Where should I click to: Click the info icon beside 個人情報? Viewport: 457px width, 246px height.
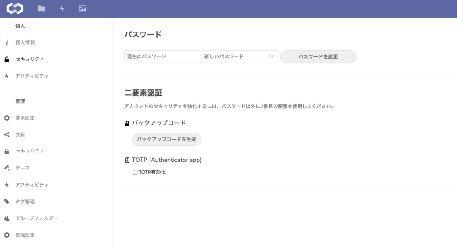click(x=7, y=43)
